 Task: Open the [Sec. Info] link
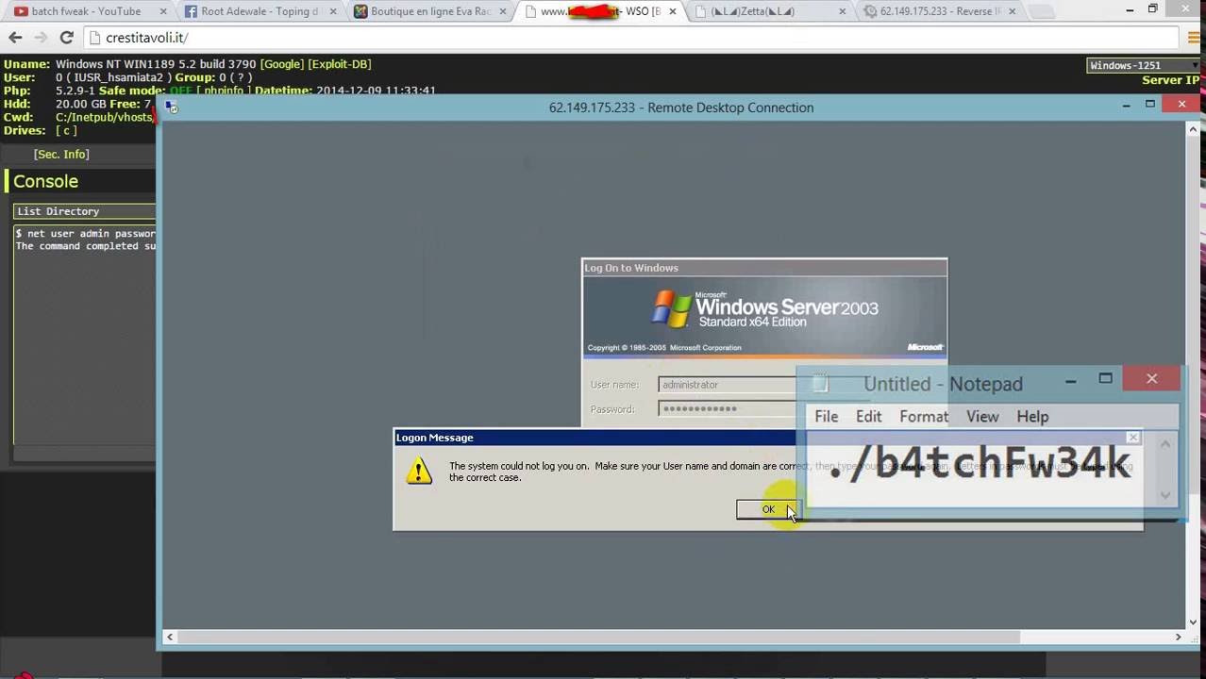[61, 154]
